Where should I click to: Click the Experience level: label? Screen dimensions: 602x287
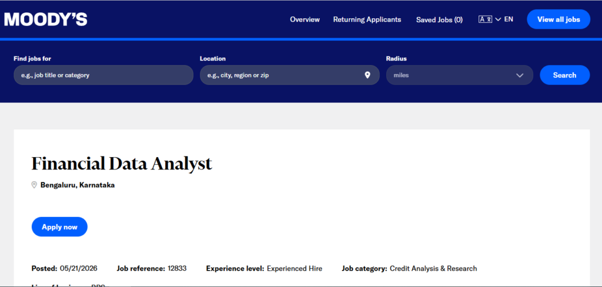point(235,268)
